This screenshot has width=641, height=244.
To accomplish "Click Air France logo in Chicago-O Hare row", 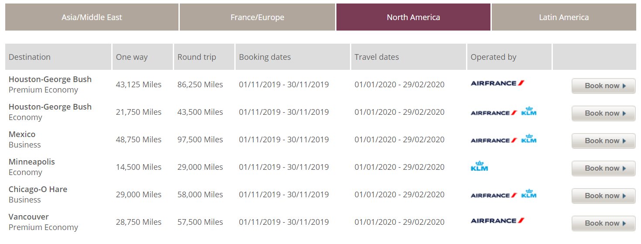I will [494, 195].
